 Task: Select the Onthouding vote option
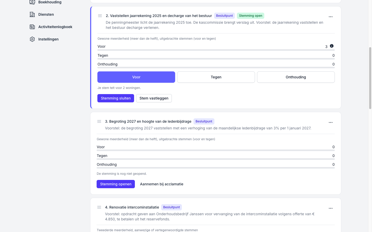[x=296, y=77]
